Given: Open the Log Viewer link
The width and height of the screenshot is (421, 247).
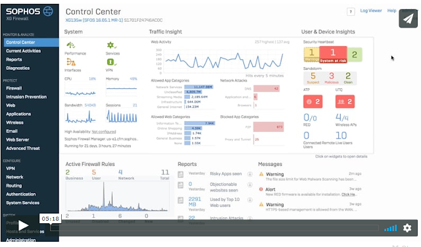Looking at the screenshot, I should (371, 11).
